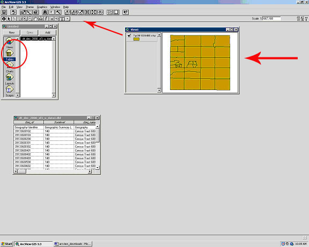
Task: Click the Save Project toolbar icon
Action: [x=4, y=12]
